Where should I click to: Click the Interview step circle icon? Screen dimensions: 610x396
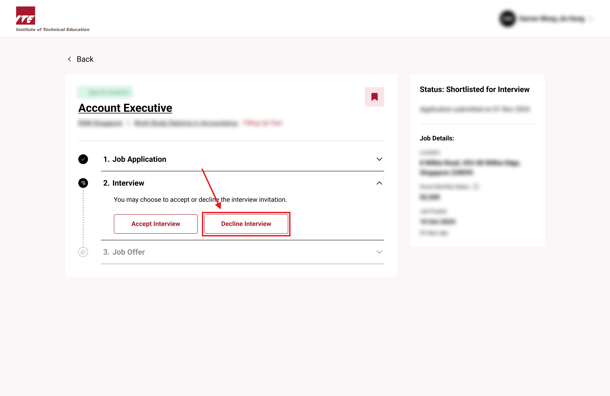point(83,183)
